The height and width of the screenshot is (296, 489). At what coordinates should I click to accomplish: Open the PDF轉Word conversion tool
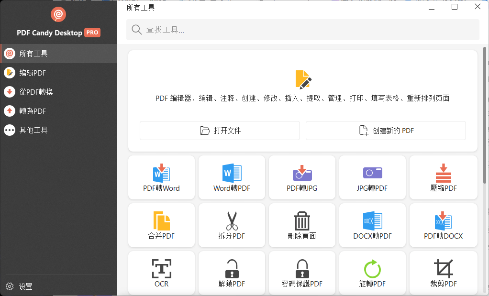point(161,177)
